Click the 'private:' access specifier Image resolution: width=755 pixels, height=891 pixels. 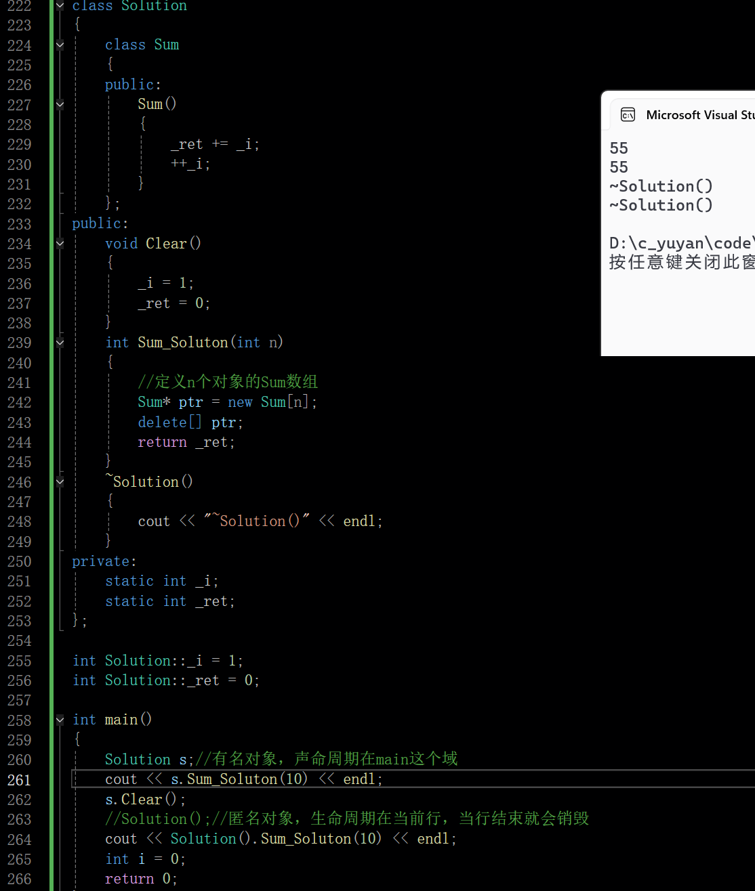click(104, 561)
